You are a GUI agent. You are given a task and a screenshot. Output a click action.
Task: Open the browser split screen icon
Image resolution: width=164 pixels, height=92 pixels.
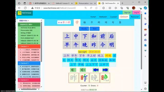click(110, 8)
